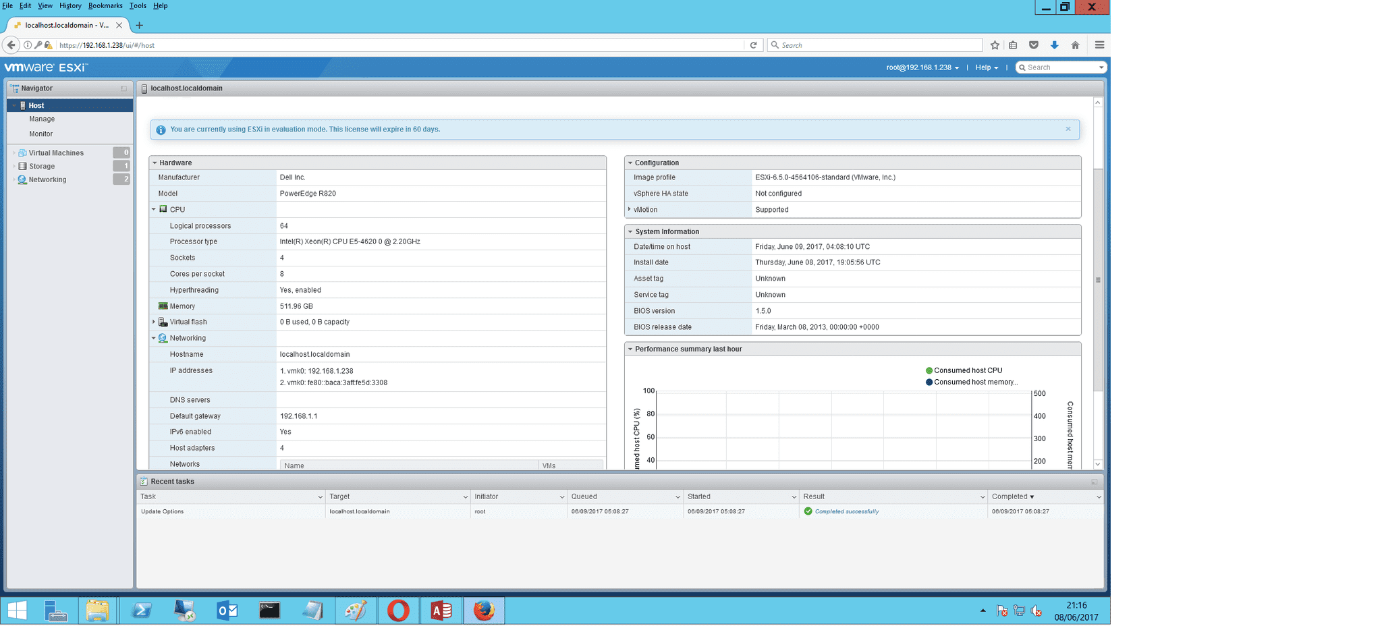1382x626 pixels.
Task: Click the Firefox URL address bar
Action: click(x=400, y=45)
